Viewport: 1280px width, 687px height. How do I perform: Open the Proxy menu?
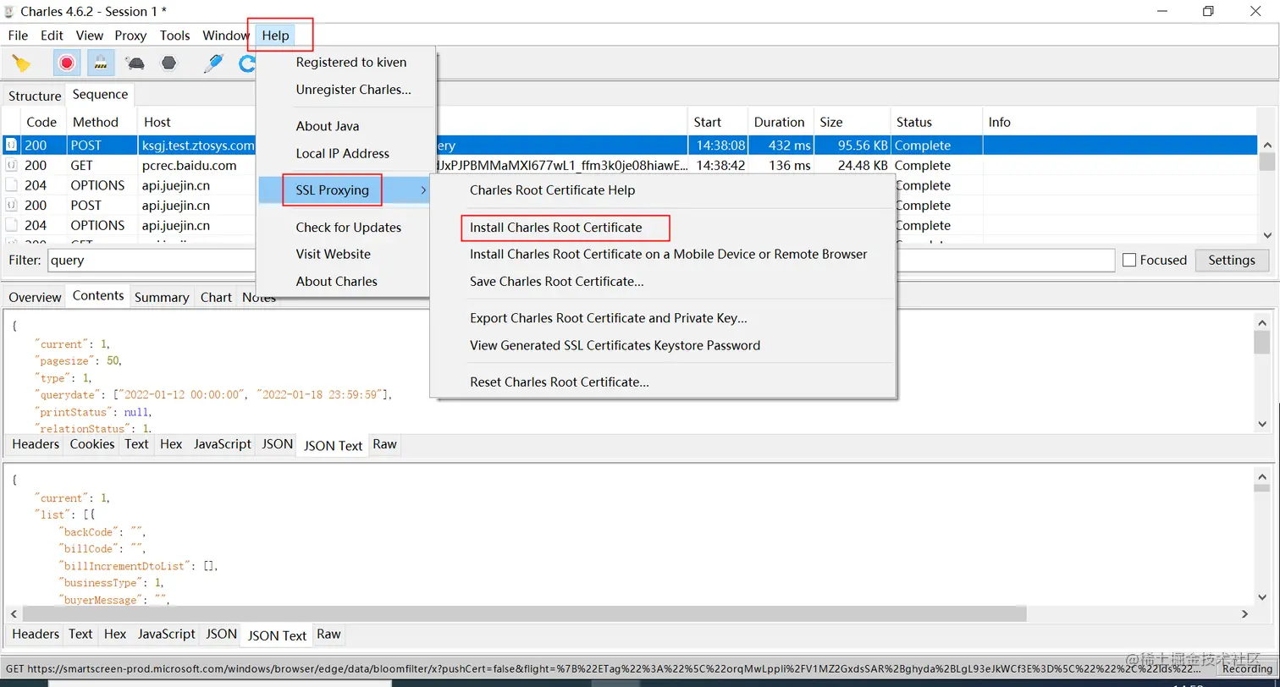(x=130, y=36)
